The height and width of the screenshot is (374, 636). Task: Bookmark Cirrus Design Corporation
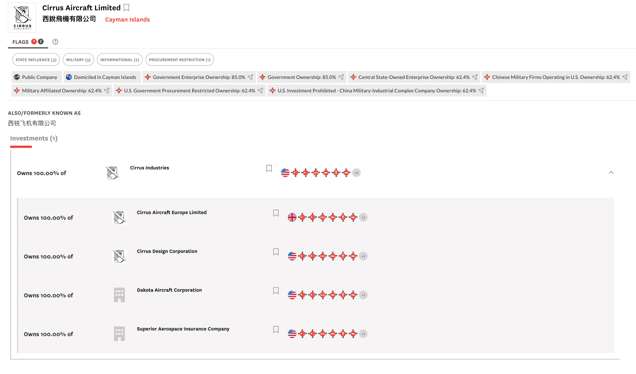(276, 252)
